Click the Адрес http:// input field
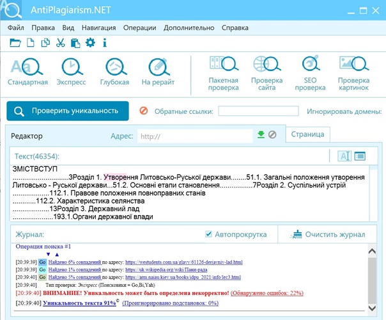This screenshot has height=320, width=386. (195, 136)
